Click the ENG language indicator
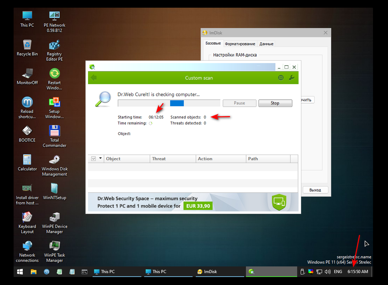This screenshot has width=388, height=285. point(338,272)
